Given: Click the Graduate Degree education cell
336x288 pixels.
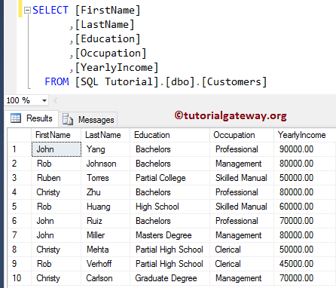Looking at the screenshot, I should [170, 278].
